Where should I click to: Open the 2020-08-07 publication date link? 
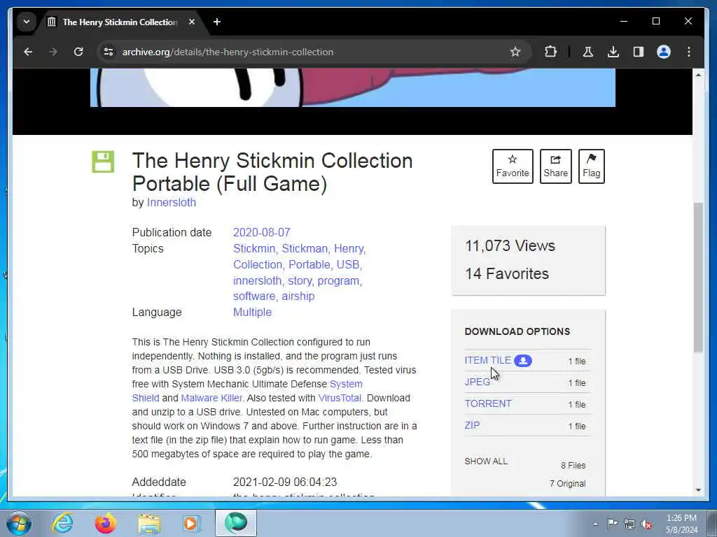coord(262,232)
